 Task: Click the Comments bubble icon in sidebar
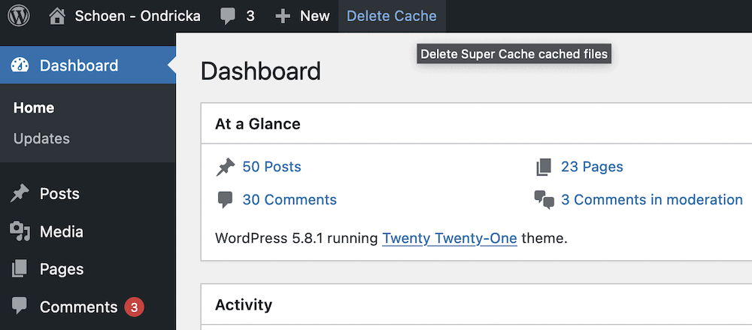[x=20, y=307]
